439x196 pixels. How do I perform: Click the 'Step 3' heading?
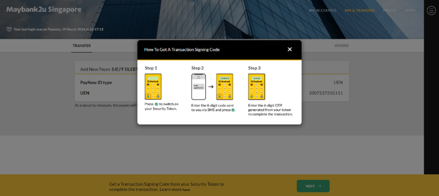click(x=255, y=68)
